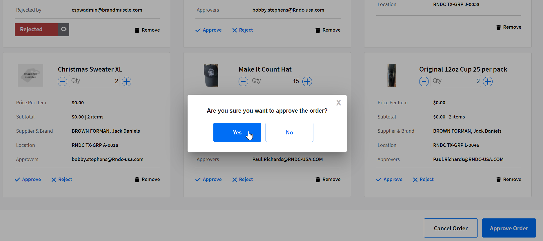Viewport: 543px width, 241px height.
Task: Click the Christmas Sweater XL quantity field
Action: 94,81
